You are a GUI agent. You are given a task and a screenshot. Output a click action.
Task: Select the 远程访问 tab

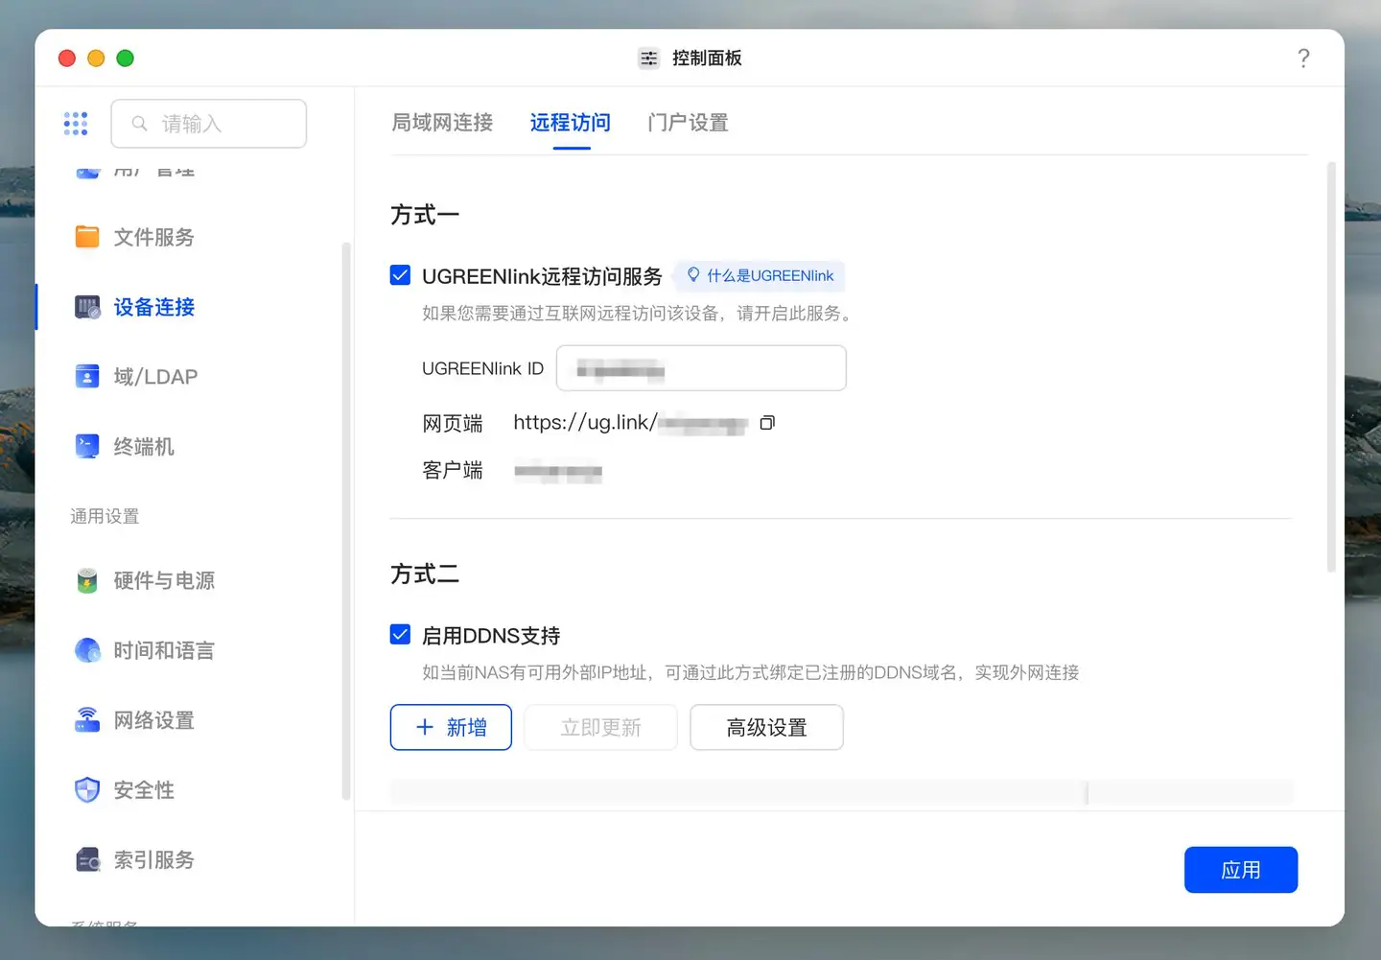pos(571,123)
